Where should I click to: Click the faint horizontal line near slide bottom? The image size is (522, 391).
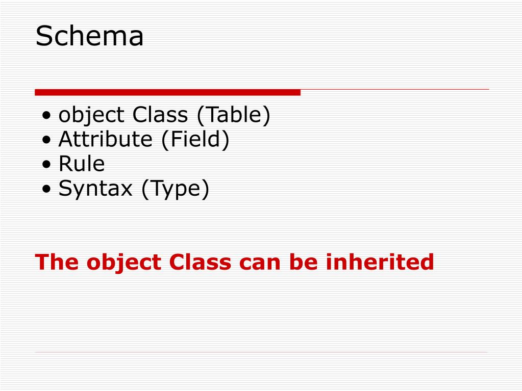pyautogui.click(x=261, y=352)
